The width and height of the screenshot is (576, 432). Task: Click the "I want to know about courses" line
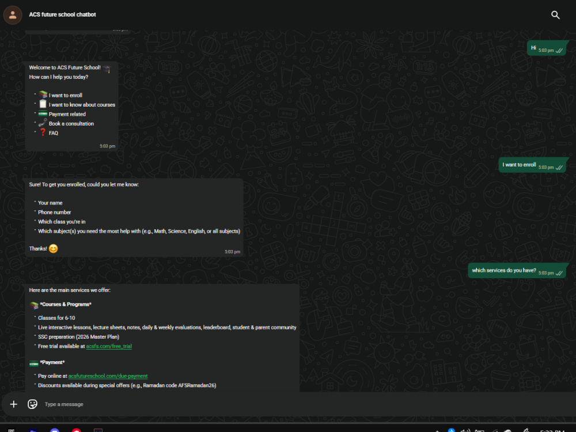click(82, 105)
